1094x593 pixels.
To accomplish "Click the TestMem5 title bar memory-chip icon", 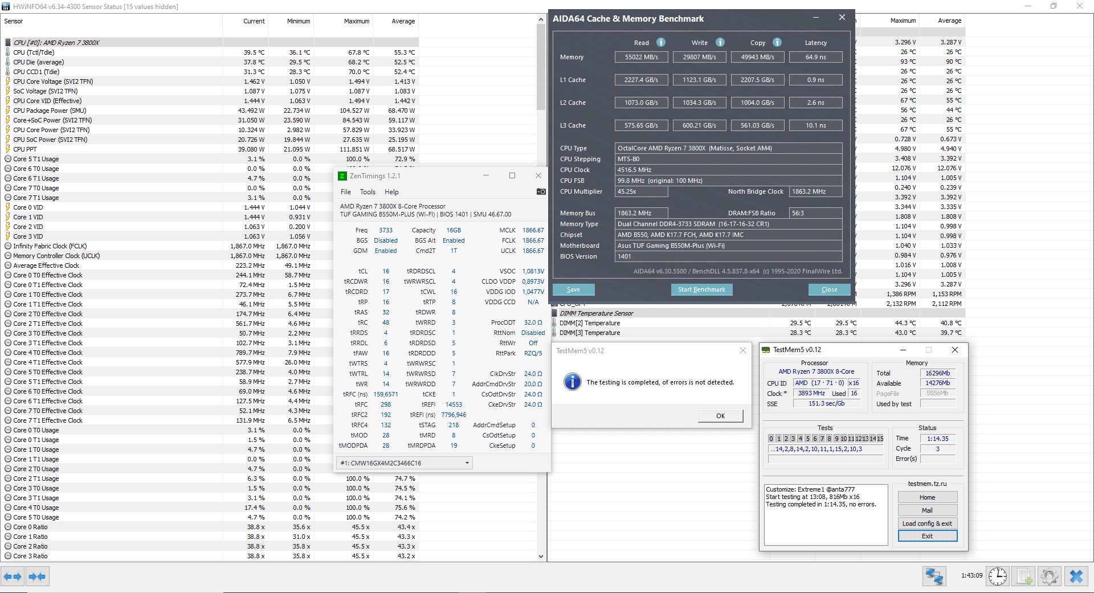I will coord(766,350).
